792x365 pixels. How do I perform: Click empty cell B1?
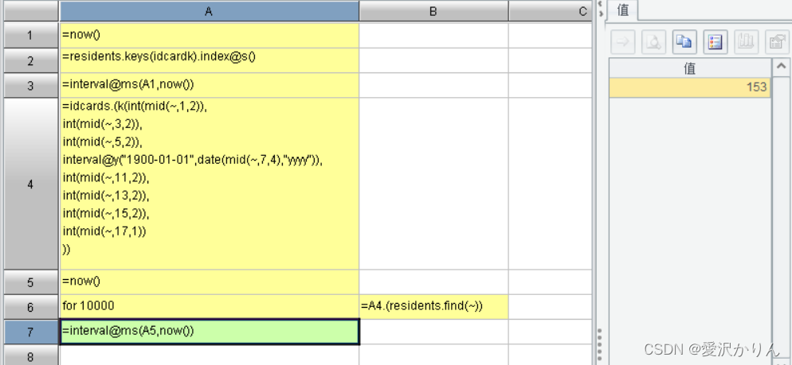[x=434, y=35]
